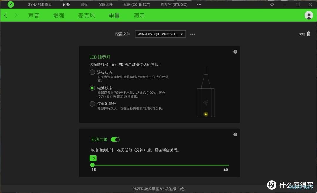
Task: Show more modules via top ellipsis
Action: (x=199, y=4)
